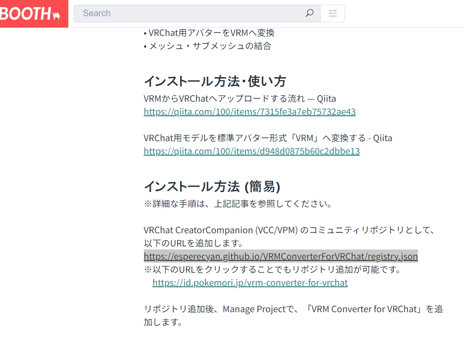Click text VRMからVRChatへアップロードする流れ — Qiita
Viewport: 464px width, 342px height.
coord(240,99)
